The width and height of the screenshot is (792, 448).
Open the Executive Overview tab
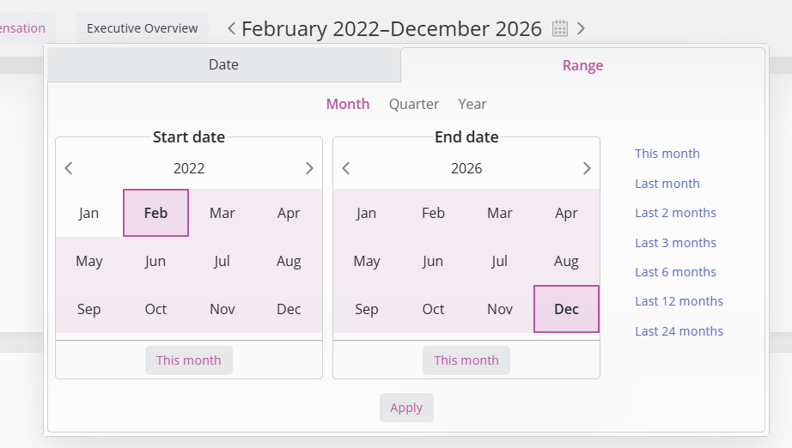(143, 28)
